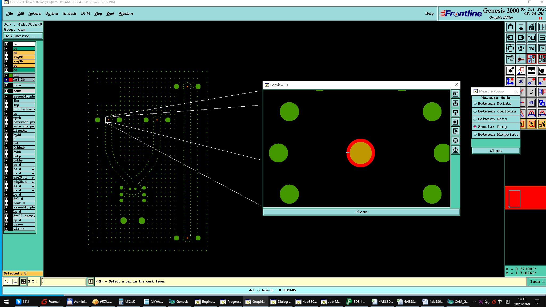The height and width of the screenshot is (307, 546).
Task: Click the red swatch of bz4-3b layer
Action: [11, 80]
